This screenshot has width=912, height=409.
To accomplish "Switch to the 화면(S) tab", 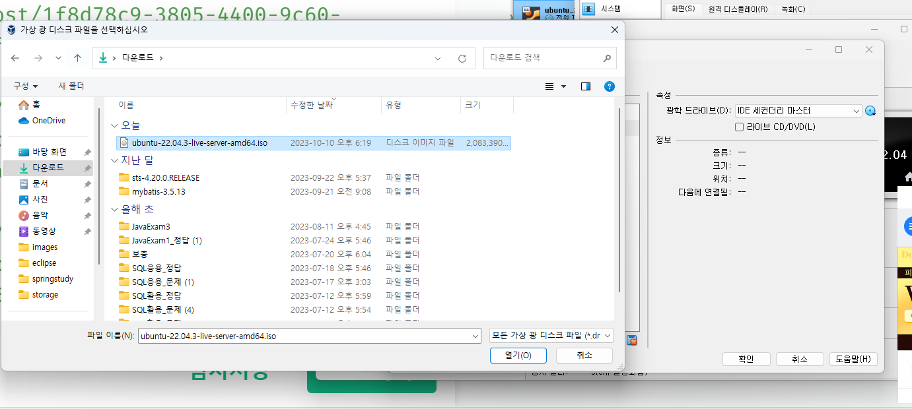I will (x=683, y=9).
